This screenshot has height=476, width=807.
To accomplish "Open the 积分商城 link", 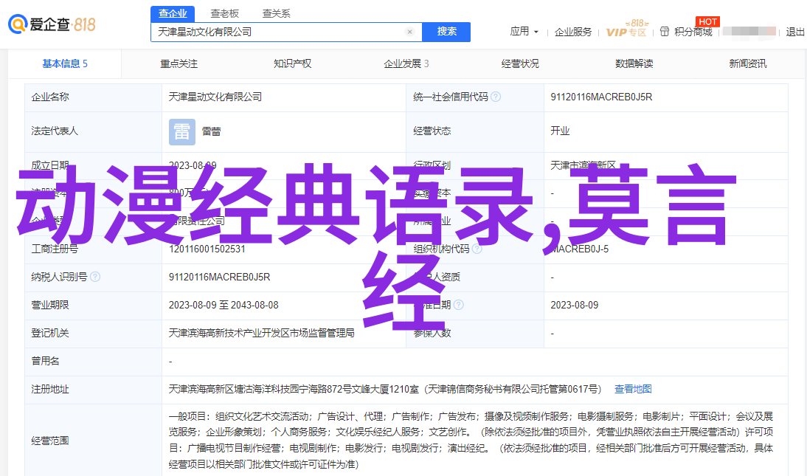I will click(x=693, y=32).
